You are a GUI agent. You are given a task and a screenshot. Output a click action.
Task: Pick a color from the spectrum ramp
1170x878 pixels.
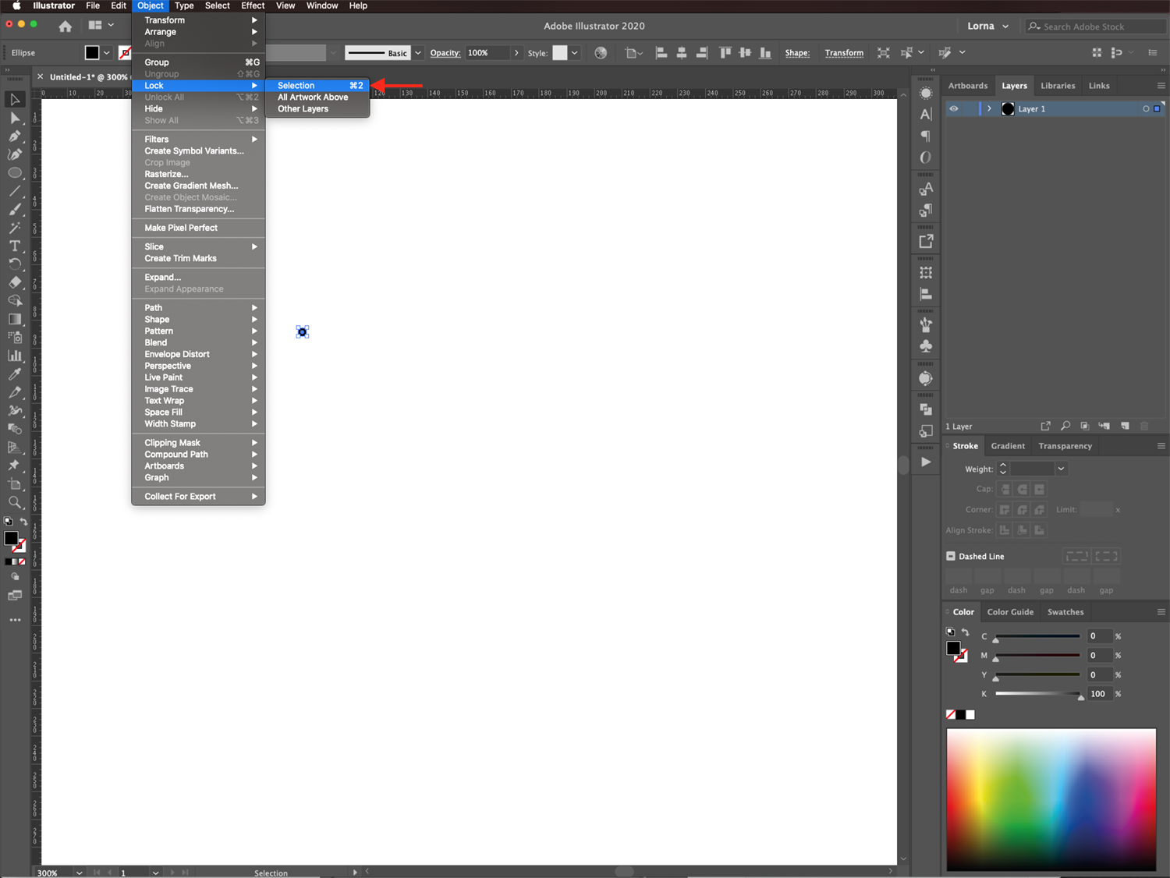click(x=1051, y=799)
